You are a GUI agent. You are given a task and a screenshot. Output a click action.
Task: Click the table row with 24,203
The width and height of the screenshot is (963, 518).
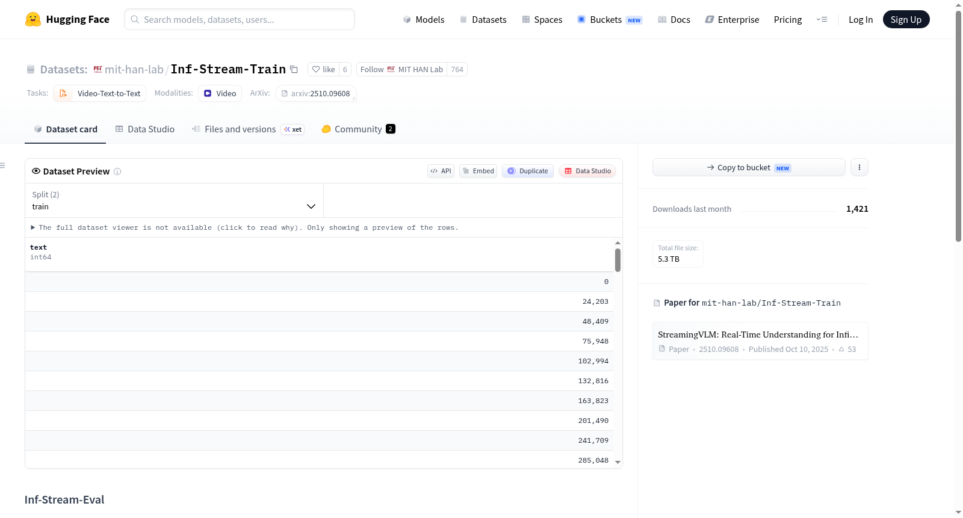(x=319, y=301)
